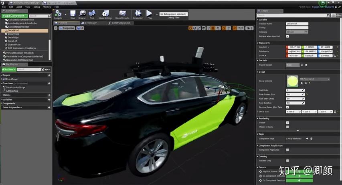Toggle Visible checkbox under Rendering
This screenshot has width=342, height=185.
pos(287,123)
